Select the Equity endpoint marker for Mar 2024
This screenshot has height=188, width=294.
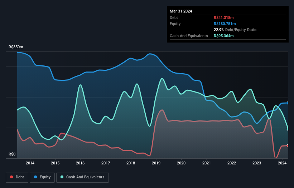(288, 103)
